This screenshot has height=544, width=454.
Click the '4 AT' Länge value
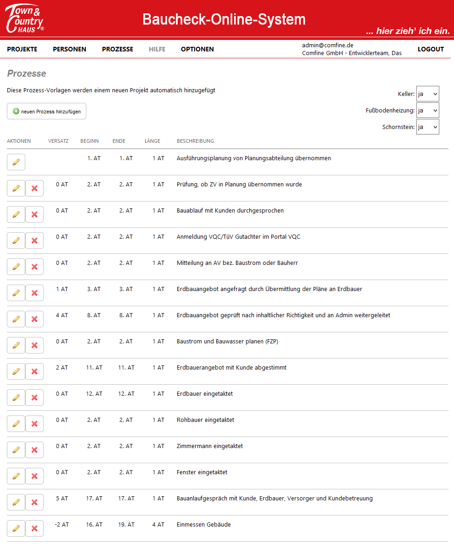point(158,525)
